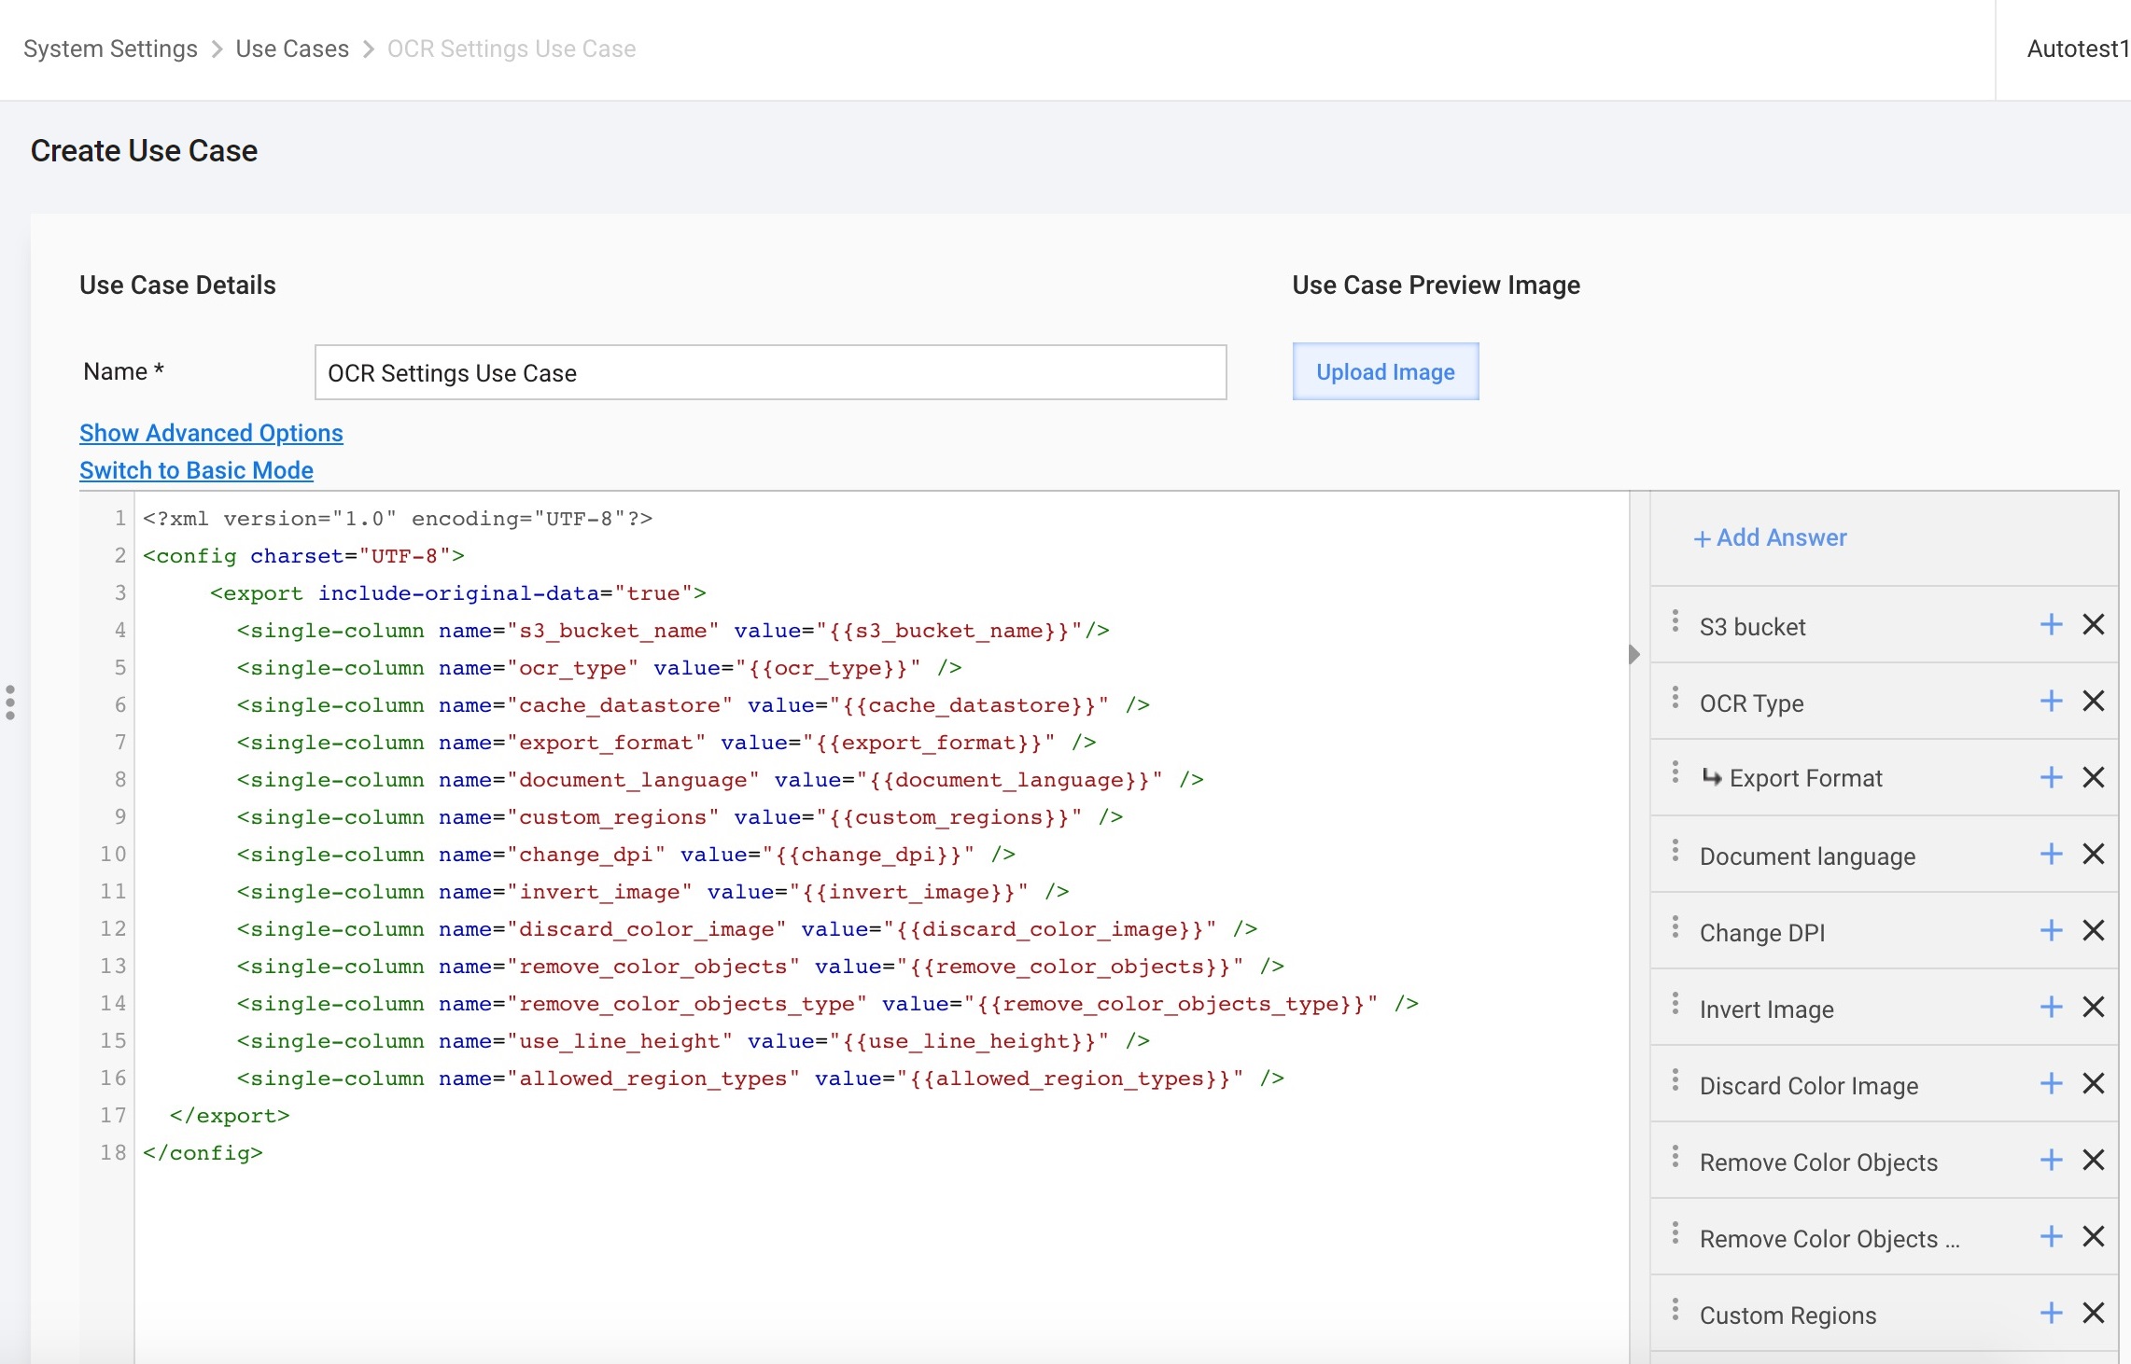The image size is (2131, 1364).
Task: Click the plus icon next to Change DPI
Action: click(x=2051, y=930)
